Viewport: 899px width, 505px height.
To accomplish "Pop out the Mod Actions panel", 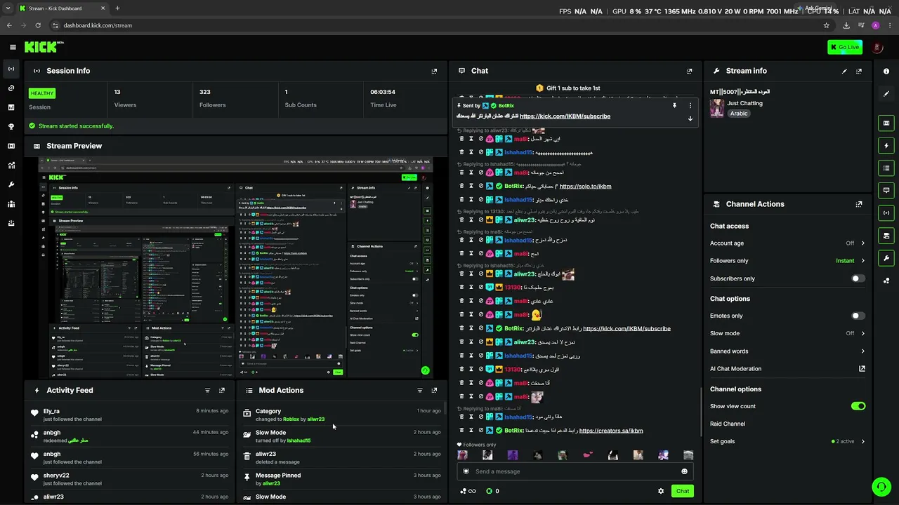I will [434, 390].
